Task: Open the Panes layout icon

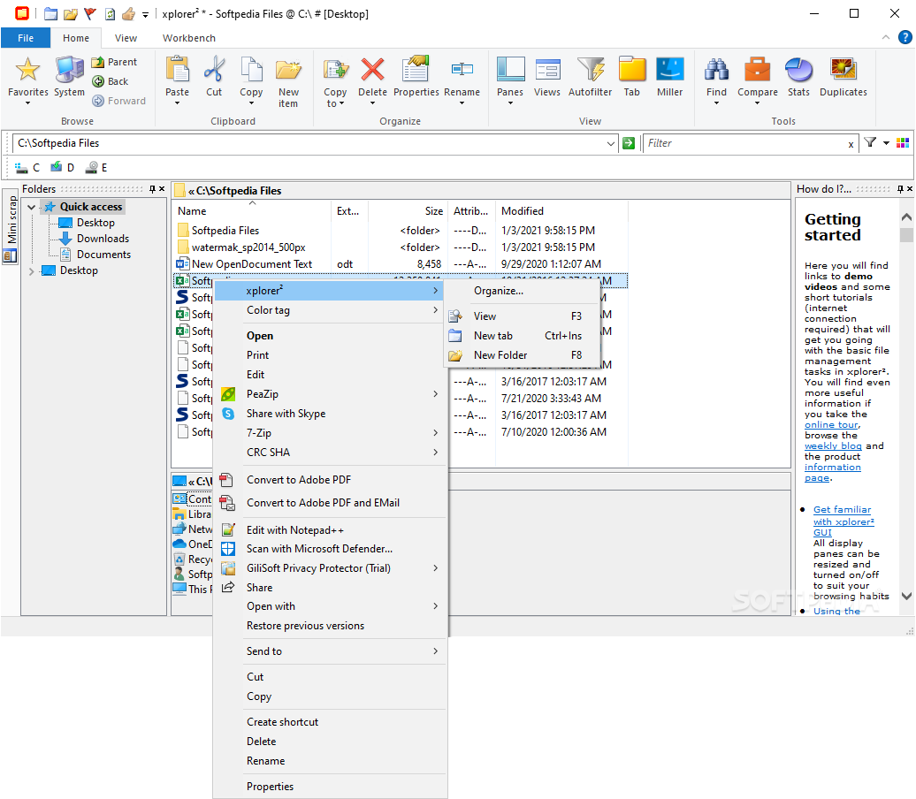Action: [x=510, y=70]
